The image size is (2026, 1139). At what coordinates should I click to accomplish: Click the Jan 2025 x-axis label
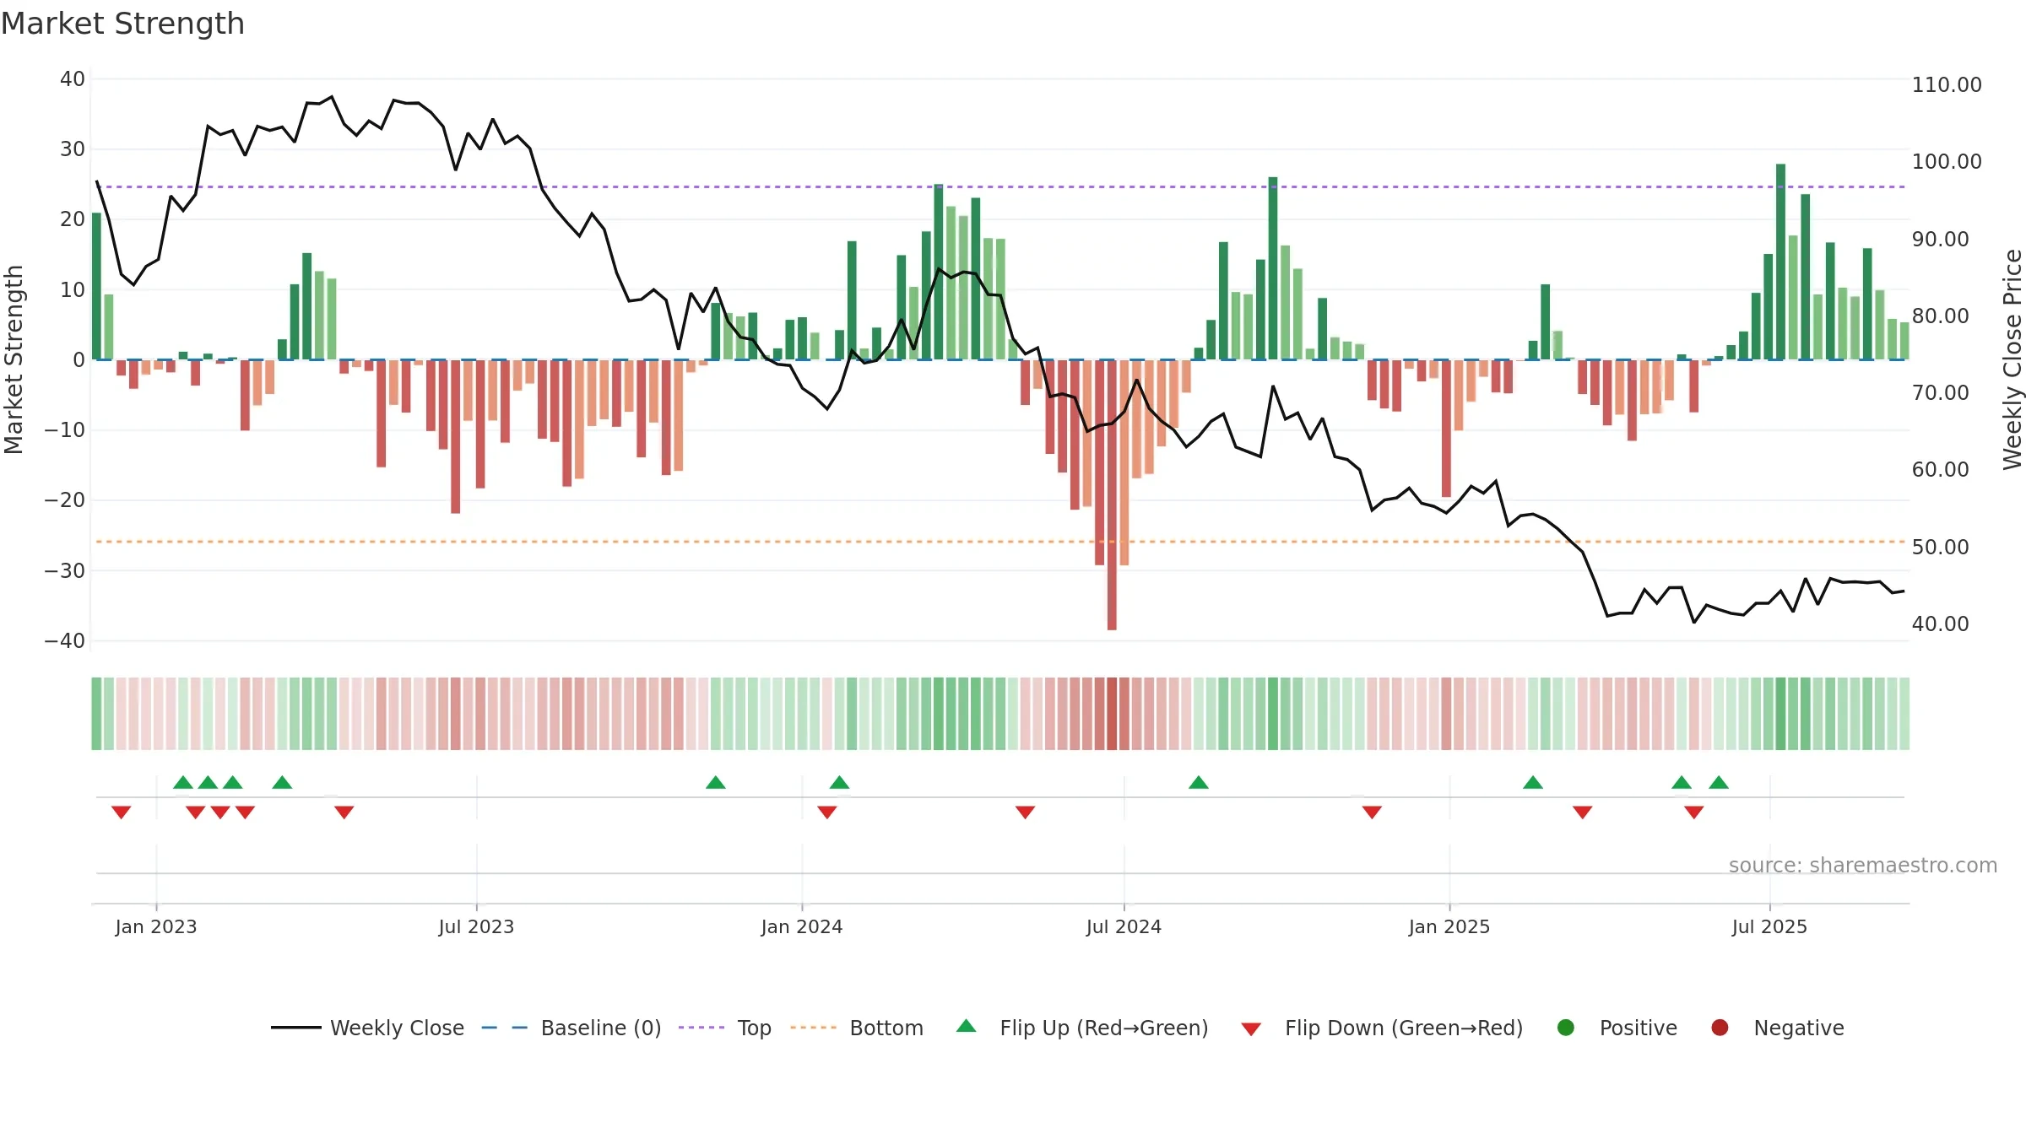(x=1449, y=927)
